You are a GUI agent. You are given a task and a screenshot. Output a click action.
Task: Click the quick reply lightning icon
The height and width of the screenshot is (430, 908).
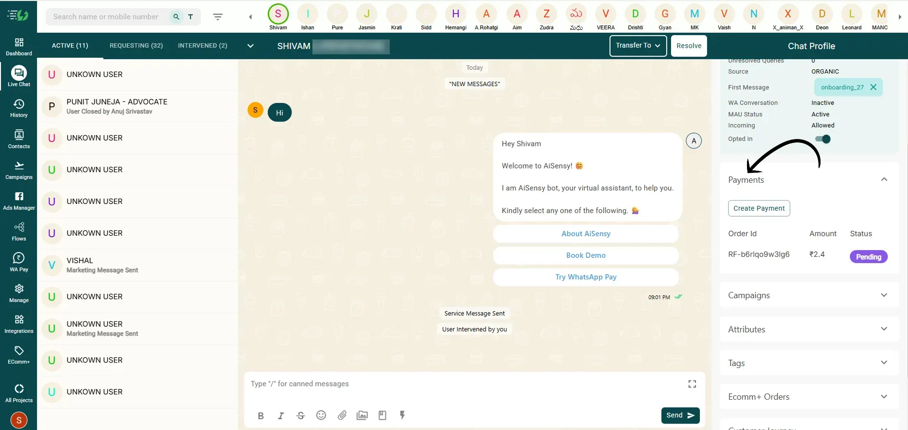(x=402, y=415)
